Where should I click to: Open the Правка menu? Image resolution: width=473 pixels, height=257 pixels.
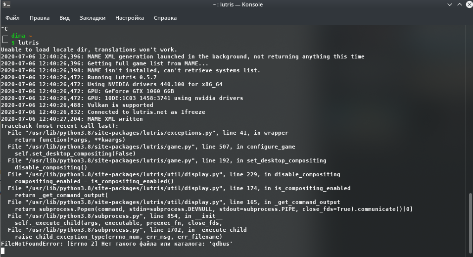pos(40,18)
